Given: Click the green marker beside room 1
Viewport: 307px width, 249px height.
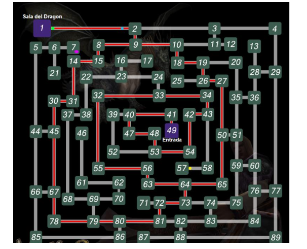Looking at the screenshot, I should pos(53,28).
